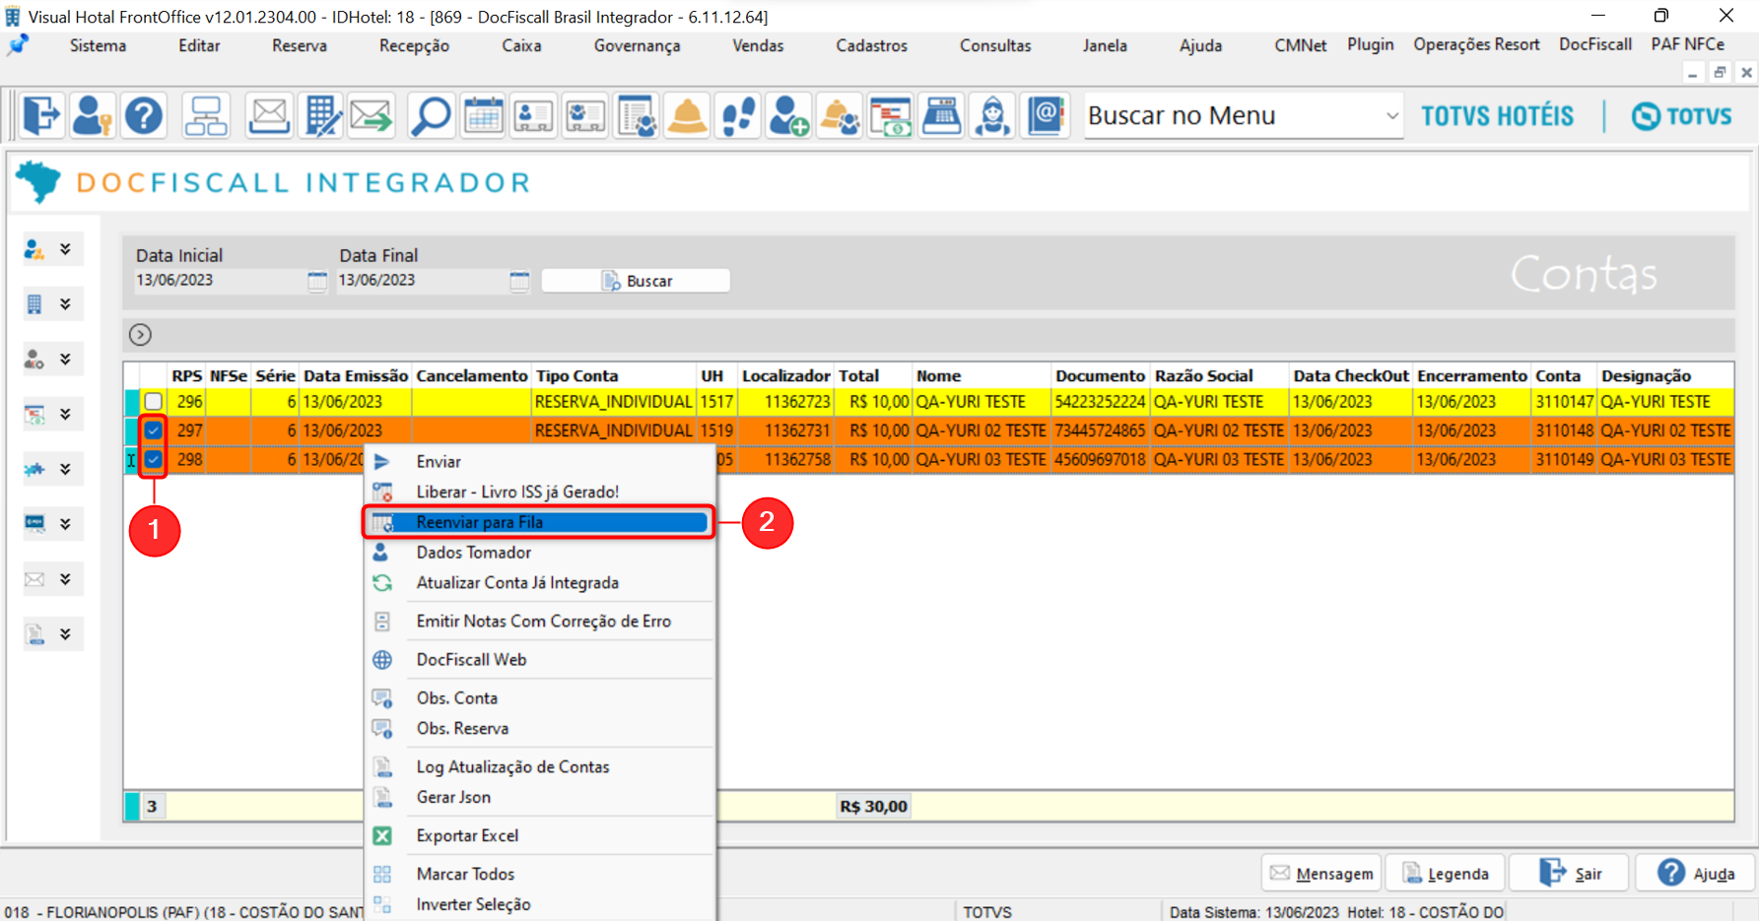Open the Data Final calendar picker
Viewport: 1759px width, 921px height.
point(520,281)
